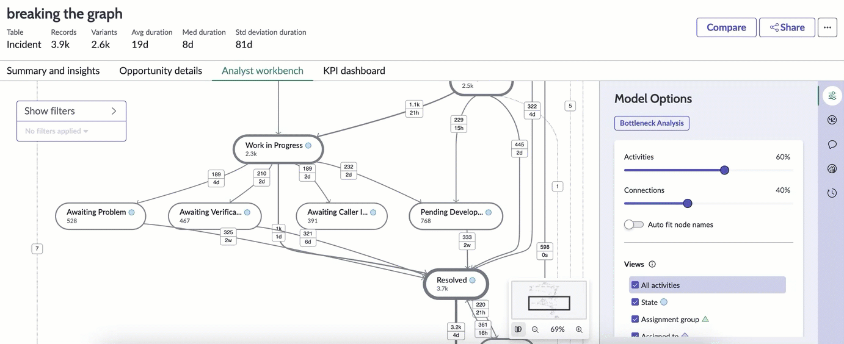The height and width of the screenshot is (344, 844).
Task: Open the No filters applied dropdown
Action: [57, 131]
